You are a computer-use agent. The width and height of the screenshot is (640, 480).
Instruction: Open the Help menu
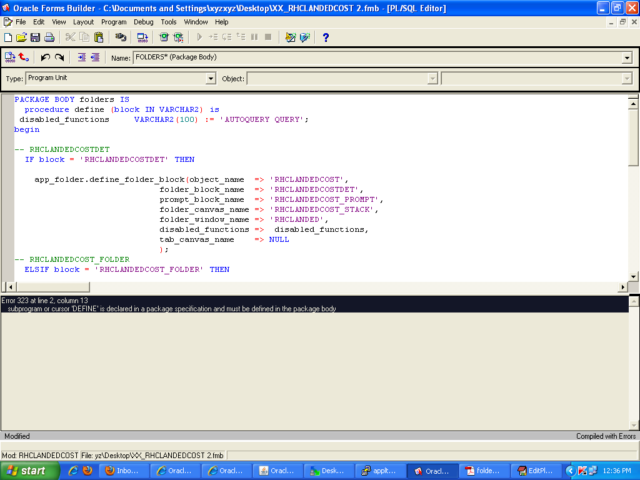click(222, 22)
